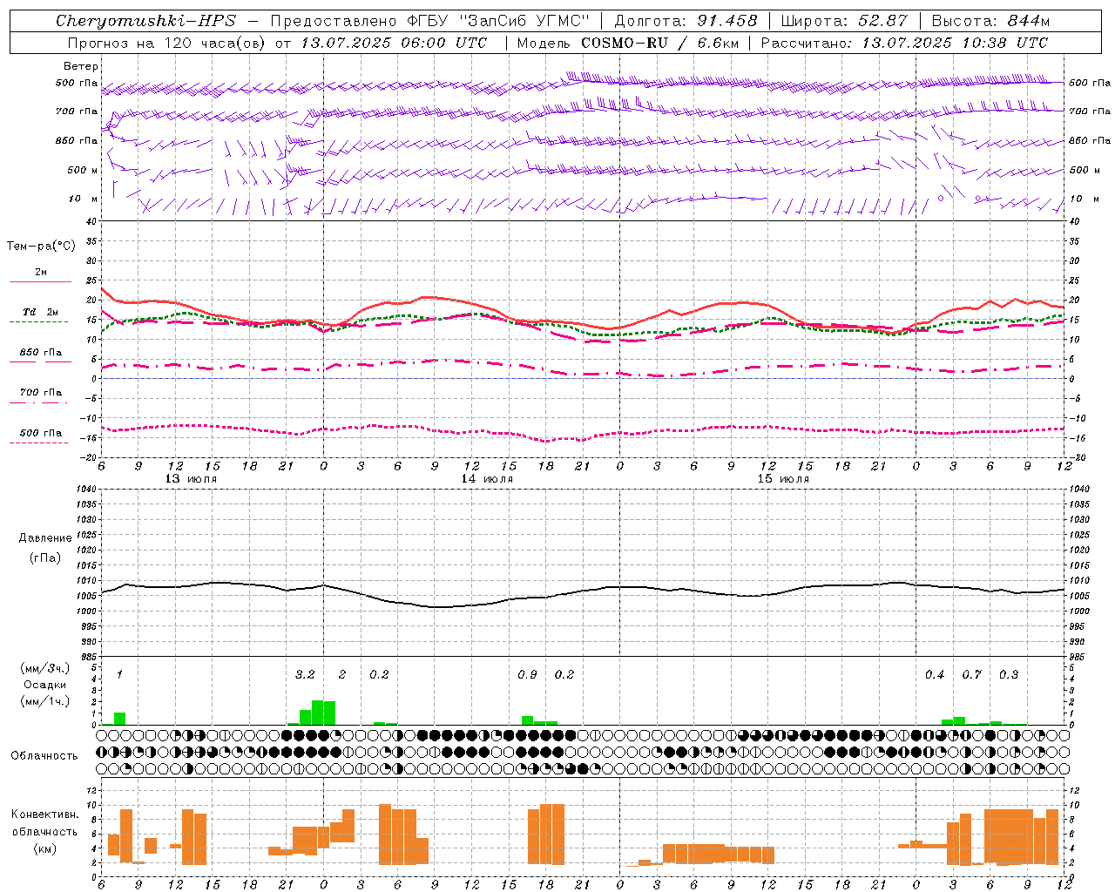Click '850 гПа' in the temperature legend
This screenshot has height=892, width=1115.
click(x=41, y=353)
